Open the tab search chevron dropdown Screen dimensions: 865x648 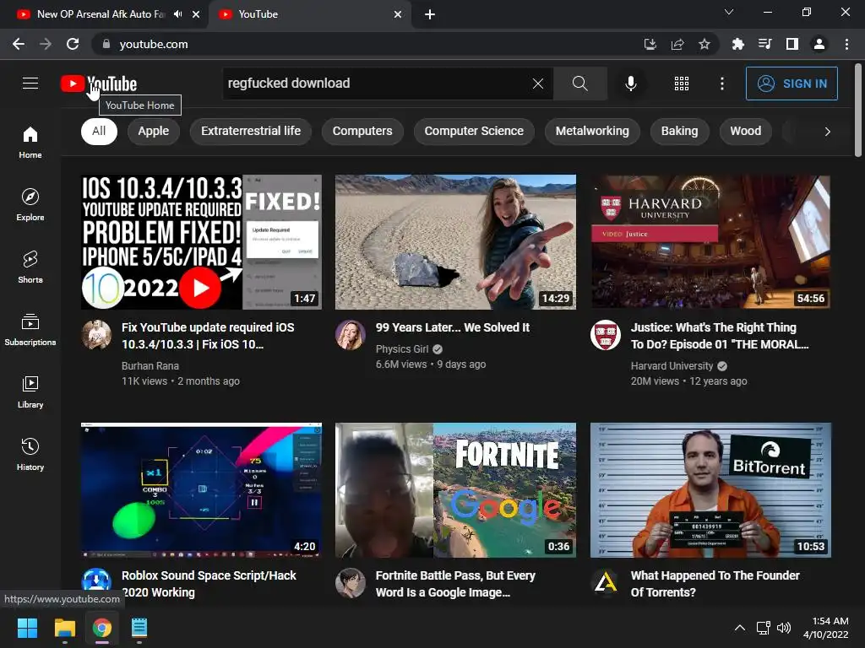[729, 12]
